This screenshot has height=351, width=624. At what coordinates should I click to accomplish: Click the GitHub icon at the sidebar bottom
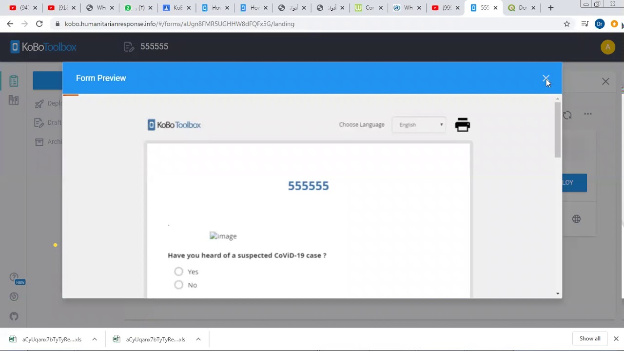coord(14,316)
